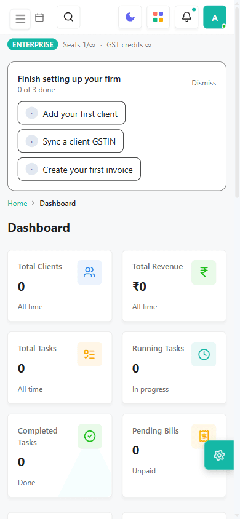The image size is (240, 519).
Task: Open the floating settings gear button
Action: 219,455
